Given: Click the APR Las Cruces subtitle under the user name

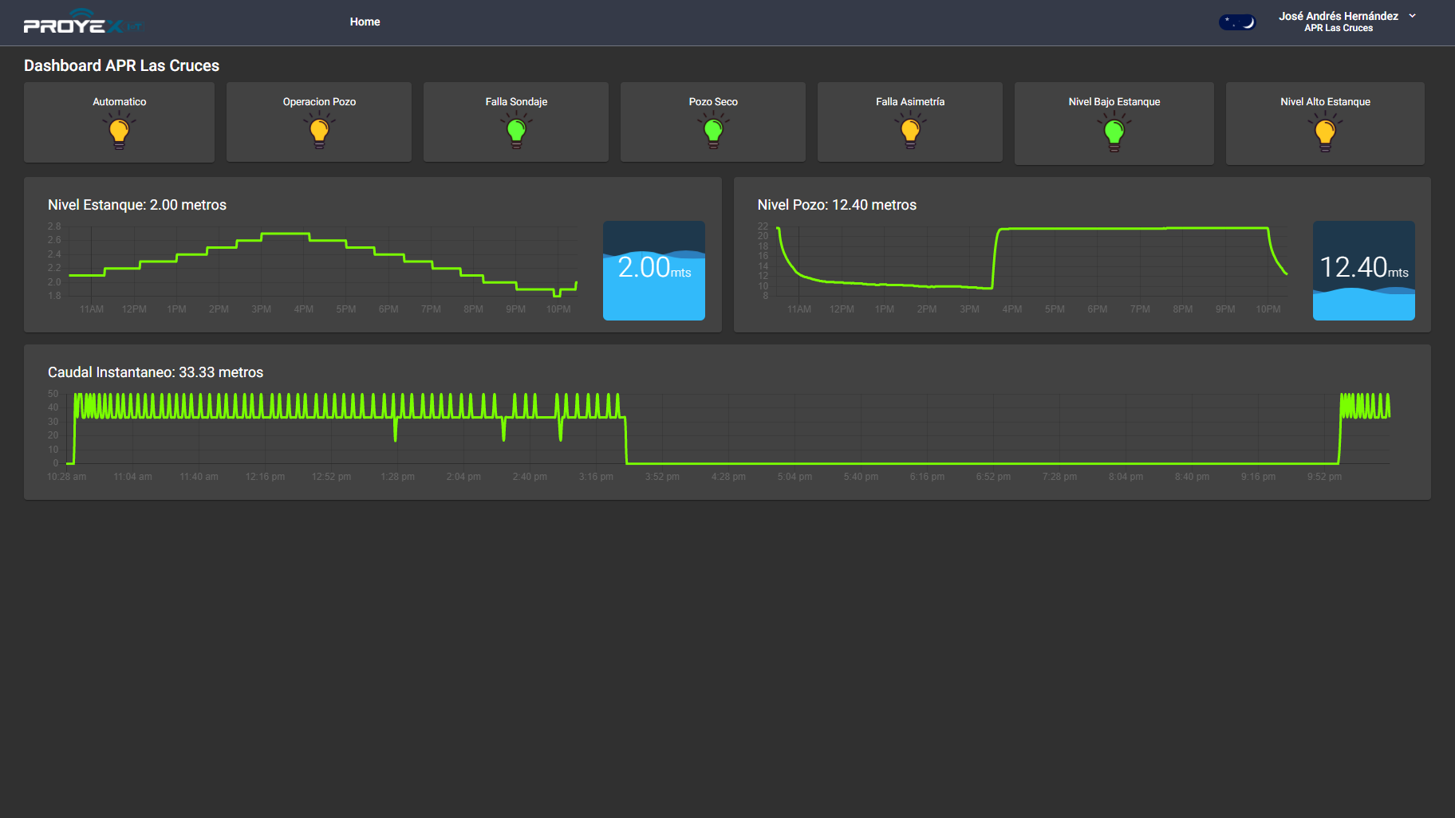Looking at the screenshot, I should pyautogui.click(x=1338, y=29).
